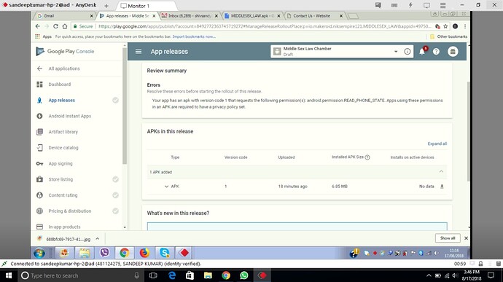Viewport: 503px width, 282px height.
Task: Download the APK using the download icon
Action: coord(442,187)
